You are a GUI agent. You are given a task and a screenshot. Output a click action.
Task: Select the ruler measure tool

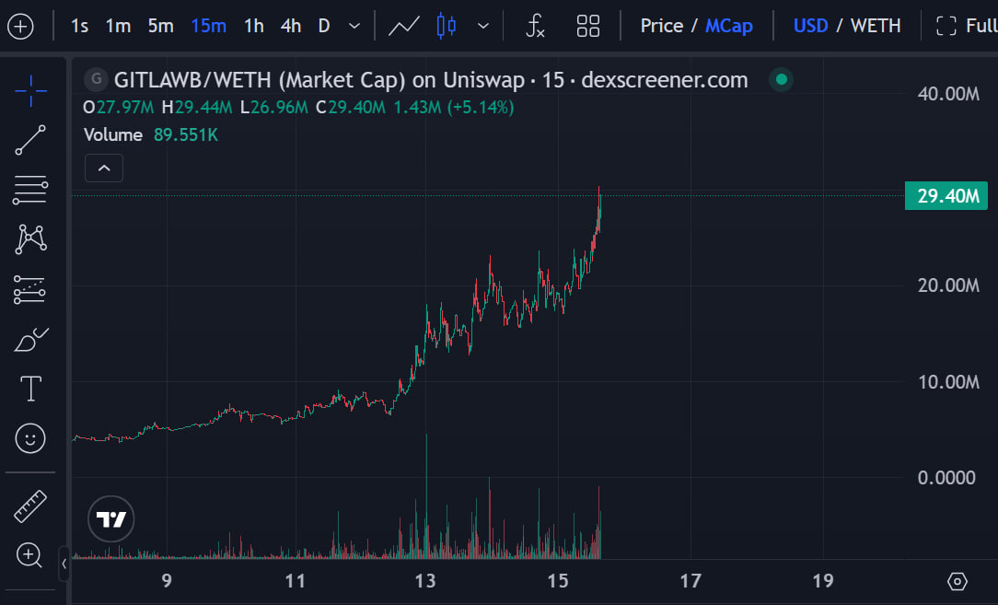pos(30,506)
